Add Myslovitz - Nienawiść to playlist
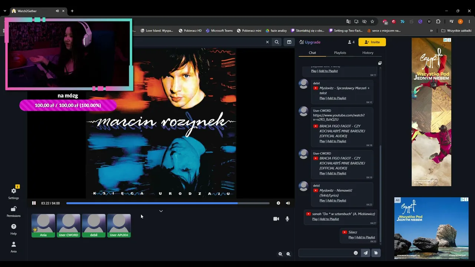Image resolution: width=475 pixels, height=267 pixels. point(337,201)
